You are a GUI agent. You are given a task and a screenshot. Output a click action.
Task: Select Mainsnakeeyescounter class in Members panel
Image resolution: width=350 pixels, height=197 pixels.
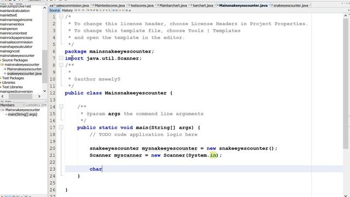pos(22,110)
